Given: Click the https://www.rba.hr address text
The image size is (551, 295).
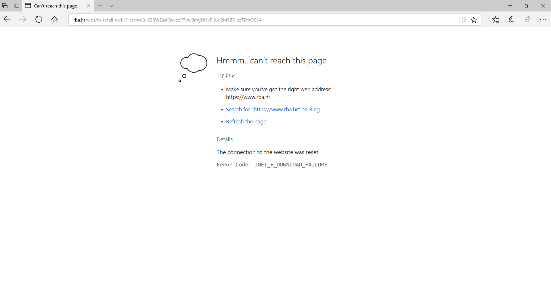Looking at the screenshot, I should pos(248,97).
